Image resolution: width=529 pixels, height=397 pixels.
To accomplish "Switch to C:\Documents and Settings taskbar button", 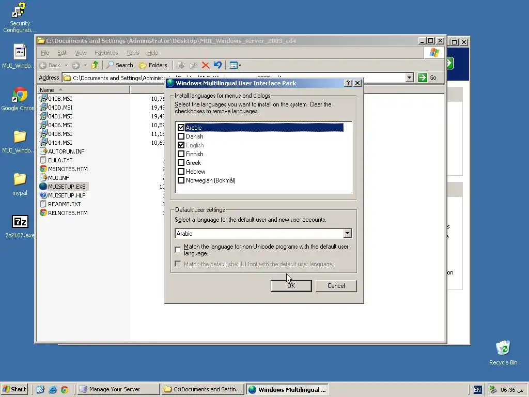I will [x=203, y=389].
